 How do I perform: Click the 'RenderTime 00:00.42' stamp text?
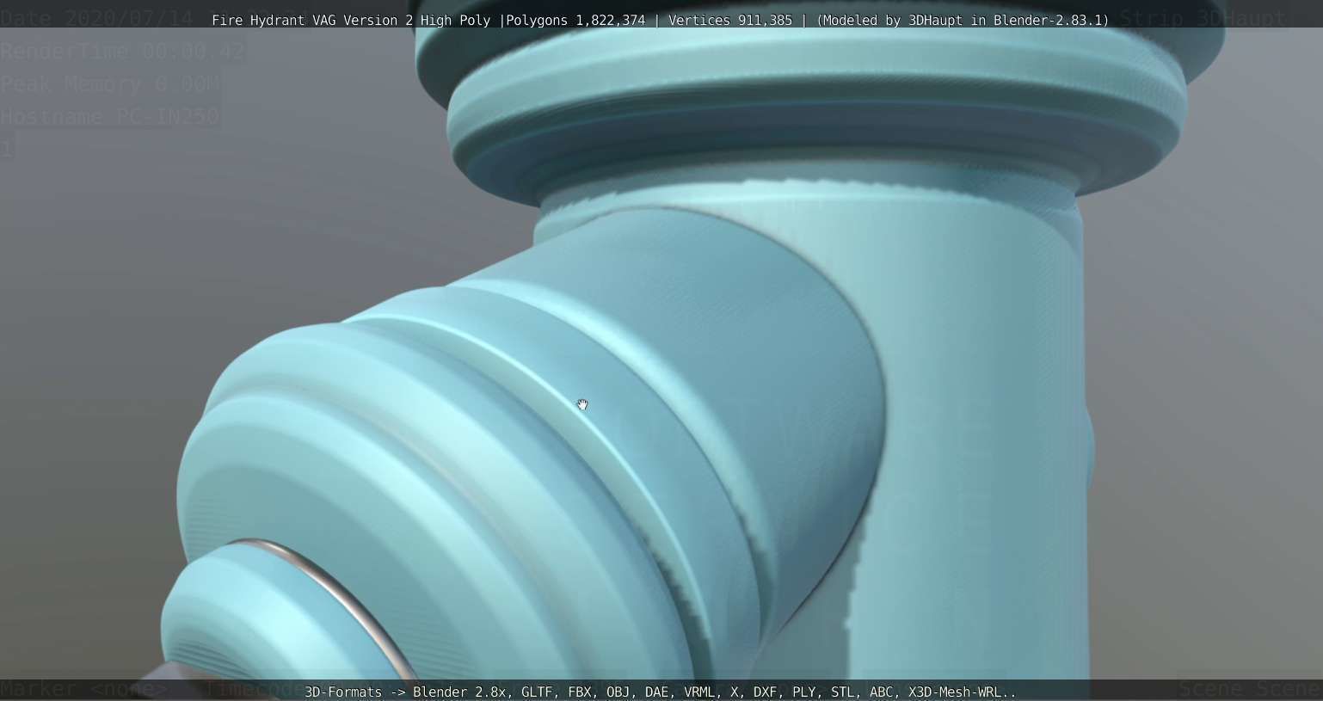(122, 52)
